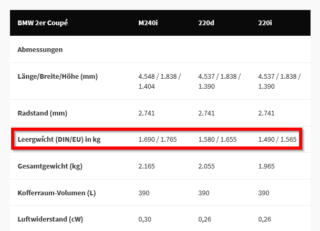This screenshot has height=231, width=320.
Task: Select the BMW 2er Coupé header cell
Action: click(43, 23)
